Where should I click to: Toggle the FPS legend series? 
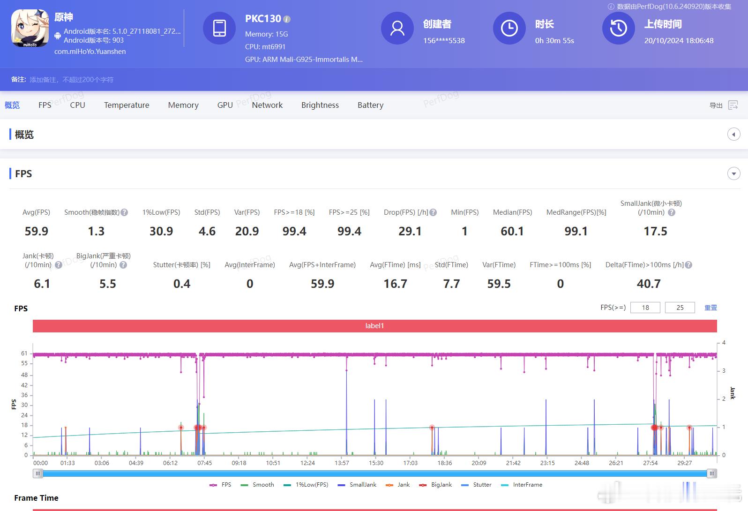220,485
